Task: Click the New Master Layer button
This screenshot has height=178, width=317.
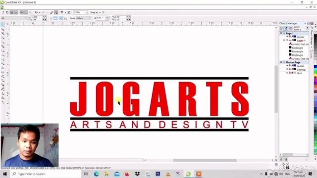Action: 286,160
